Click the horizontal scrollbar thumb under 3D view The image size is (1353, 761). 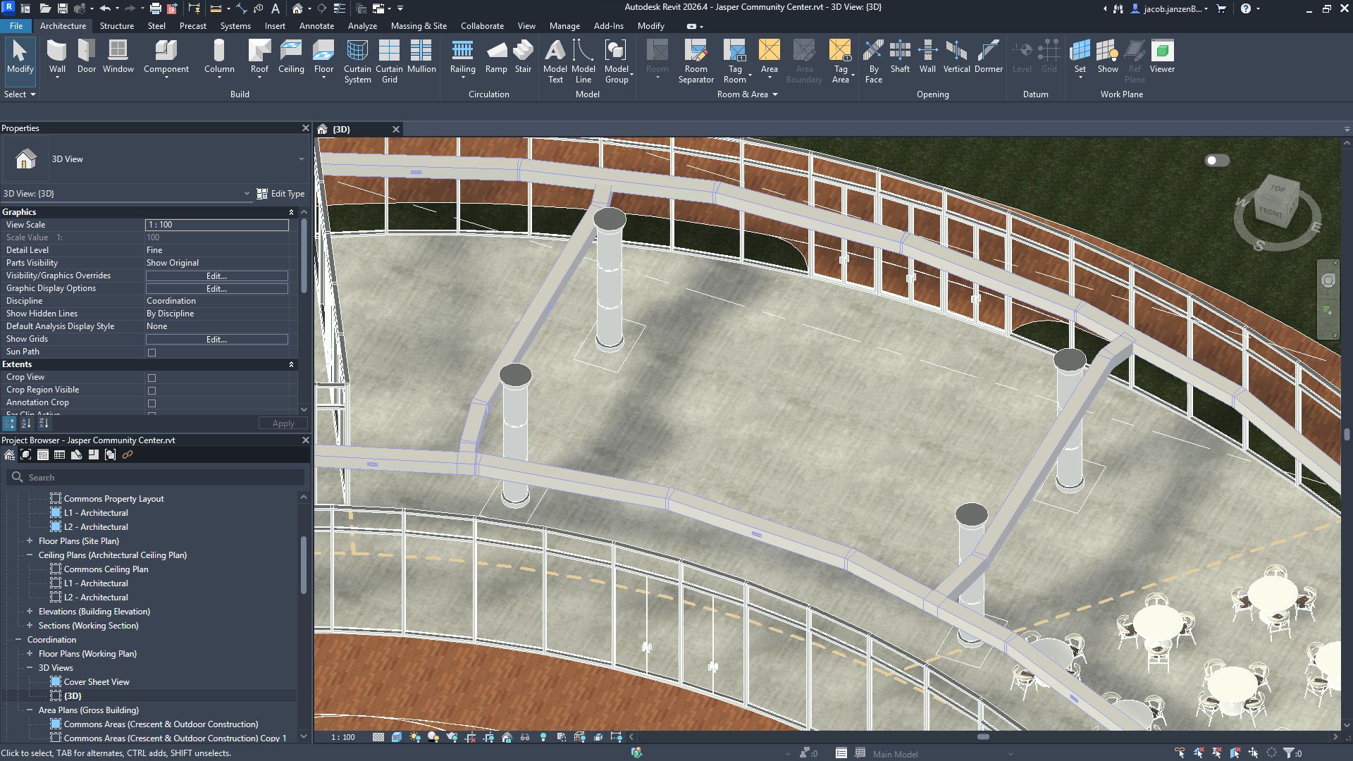983,737
